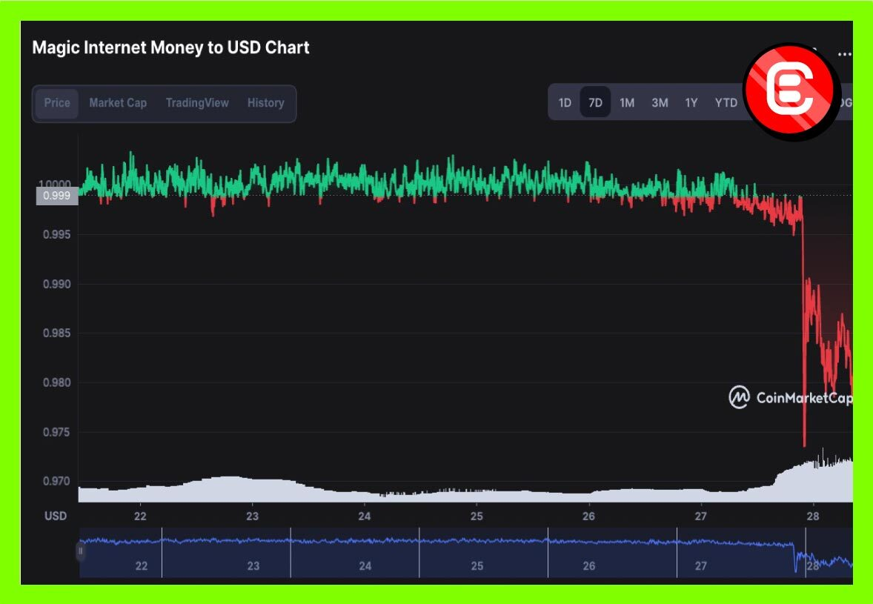Click date 26 on main x-axis
Image resolution: width=873 pixels, height=604 pixels.
tap(588, 516)
